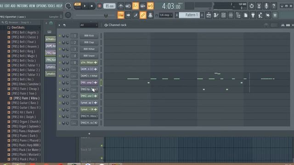
Task: Toggle loop recording icon in top toolbar
Action: pos(150,6)
